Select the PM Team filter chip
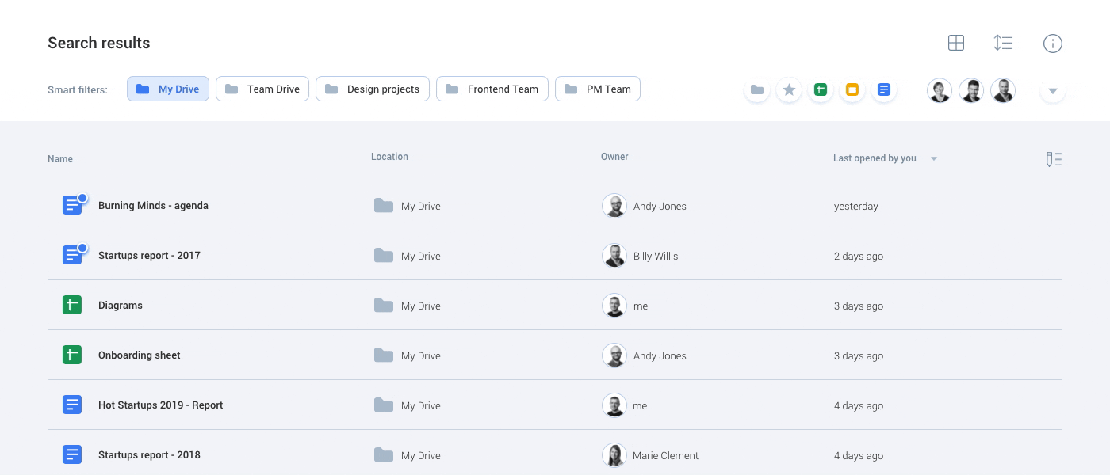Viewport: 1110px width, 475px height. 598,89
